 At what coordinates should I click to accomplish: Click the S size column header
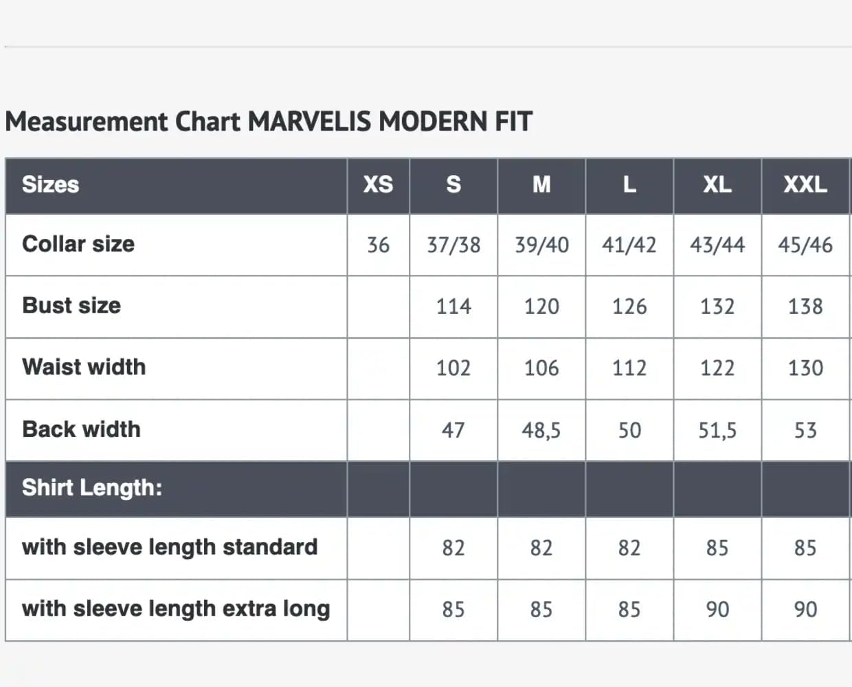453,185
